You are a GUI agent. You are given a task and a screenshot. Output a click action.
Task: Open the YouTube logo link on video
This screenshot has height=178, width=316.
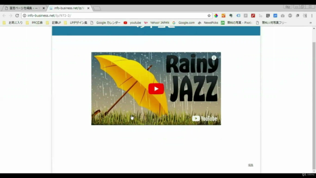[x=204, y=119]
